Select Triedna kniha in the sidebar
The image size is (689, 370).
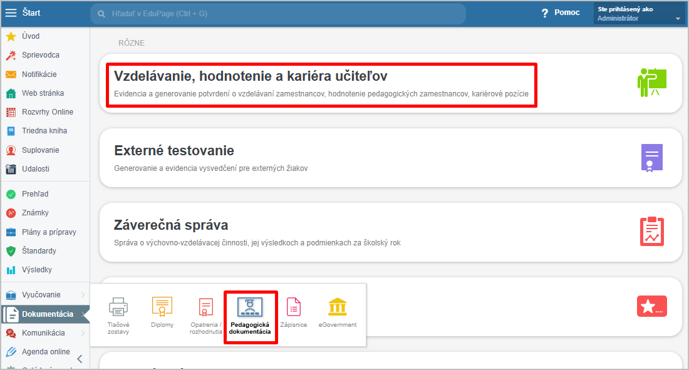tap(46, 131)
